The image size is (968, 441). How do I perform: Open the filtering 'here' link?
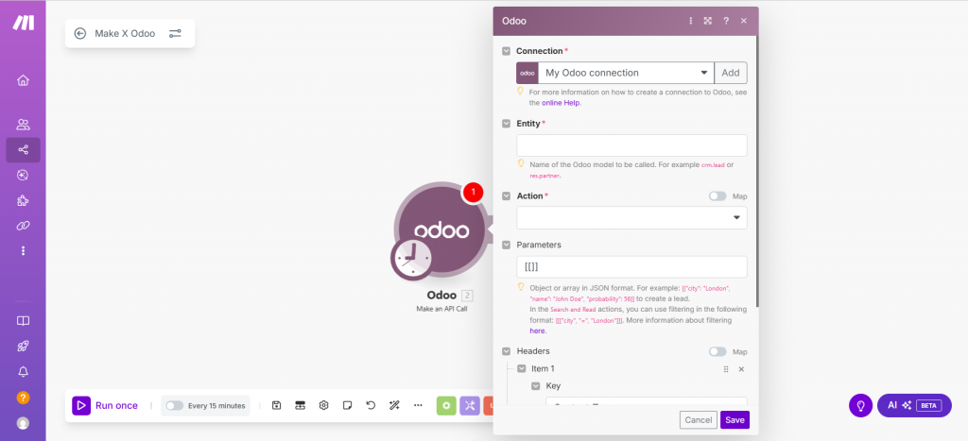pyautogui.click(x=537, y=331)
